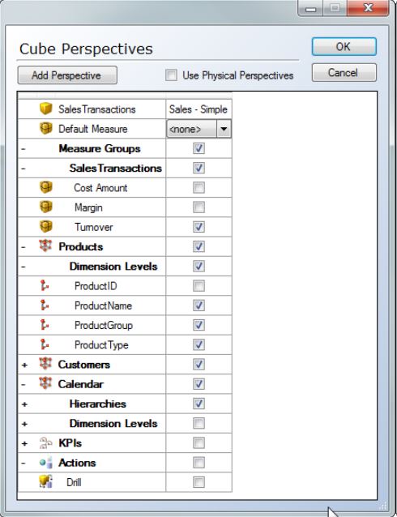Check the Margin measure checkbox

(x=198, y=207)
